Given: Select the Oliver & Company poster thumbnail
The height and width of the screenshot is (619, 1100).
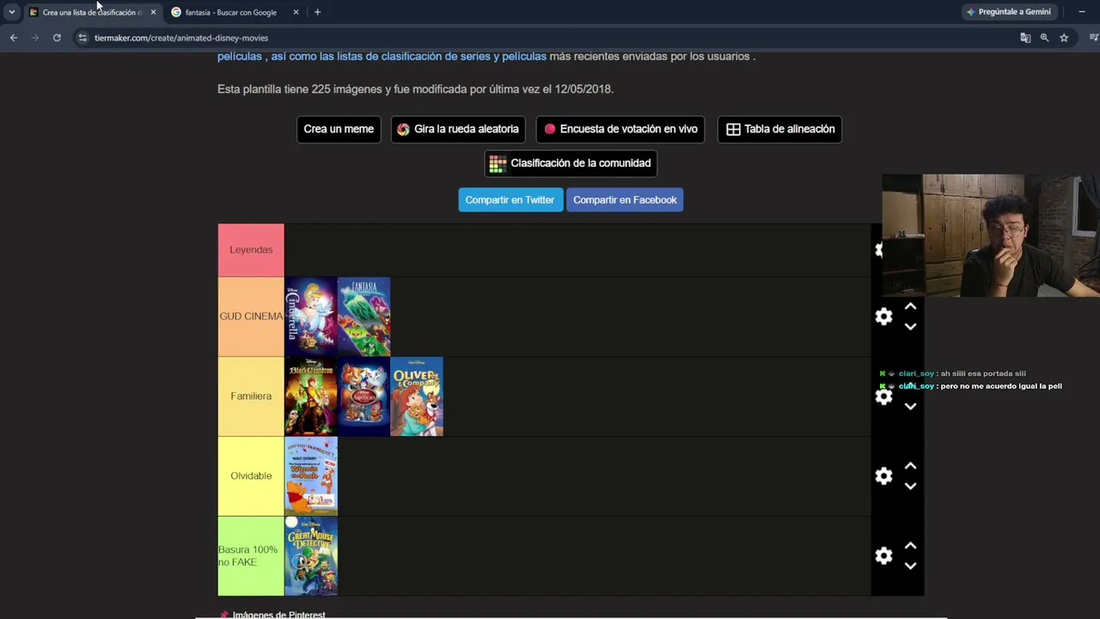Looking at the screenshot, I should 417,396.
